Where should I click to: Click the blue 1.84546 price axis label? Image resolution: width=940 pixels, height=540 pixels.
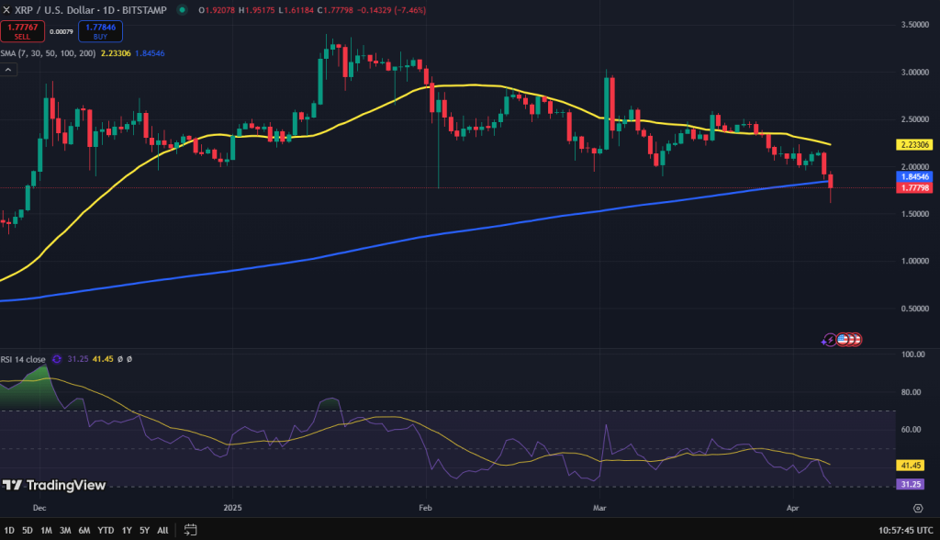coord(914,177)
